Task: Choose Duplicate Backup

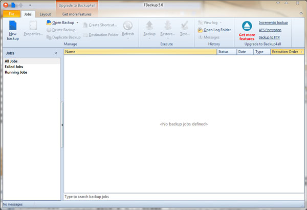Action: tap(63, 37)
